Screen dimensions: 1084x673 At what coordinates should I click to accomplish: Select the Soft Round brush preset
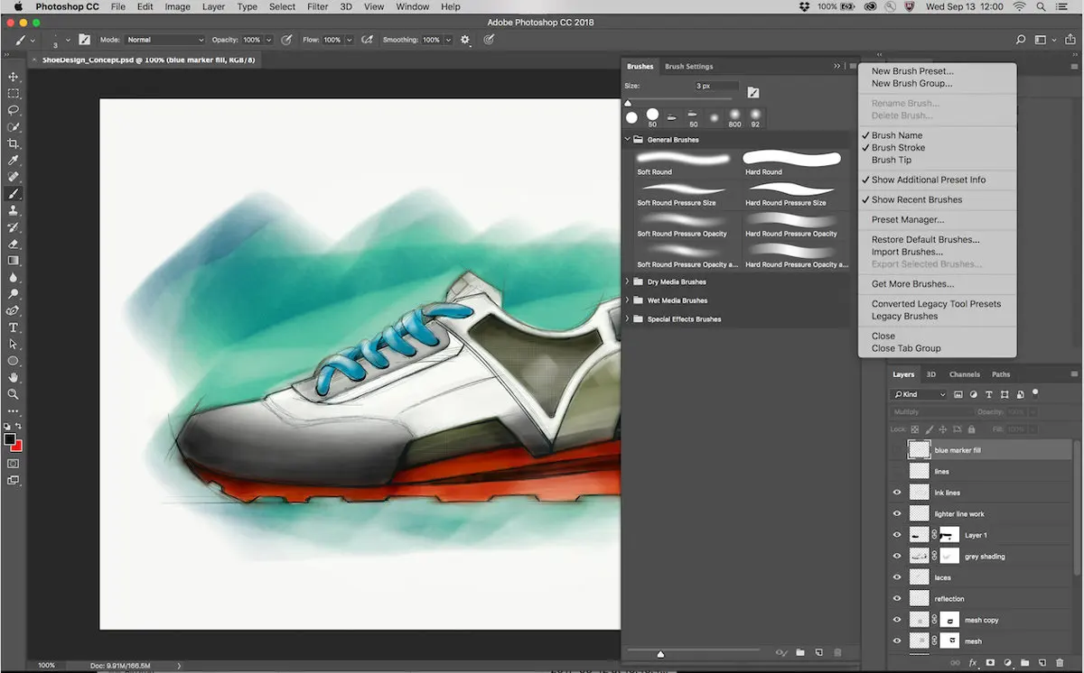pos(682,162)
